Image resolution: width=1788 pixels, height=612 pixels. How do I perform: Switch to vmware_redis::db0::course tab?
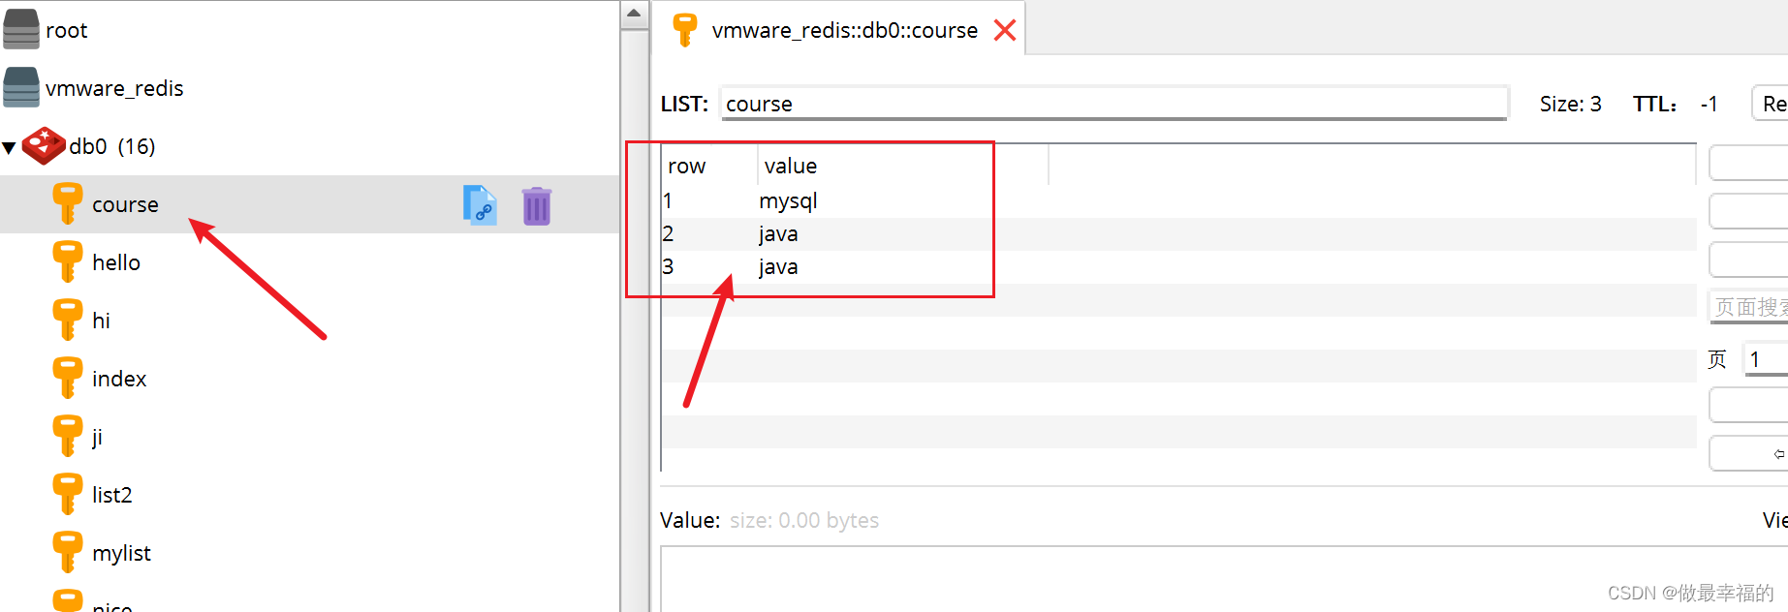click(x=844, y=30)
